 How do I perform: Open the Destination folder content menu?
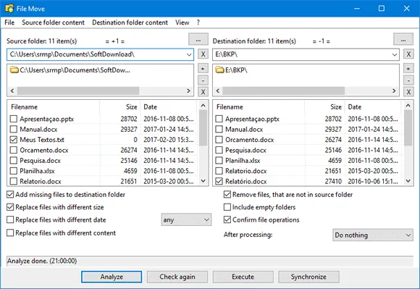(130, 22)
